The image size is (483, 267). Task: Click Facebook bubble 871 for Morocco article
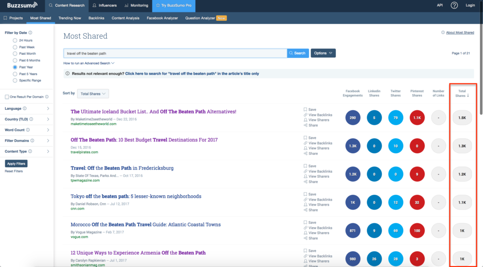coord(353,231)
